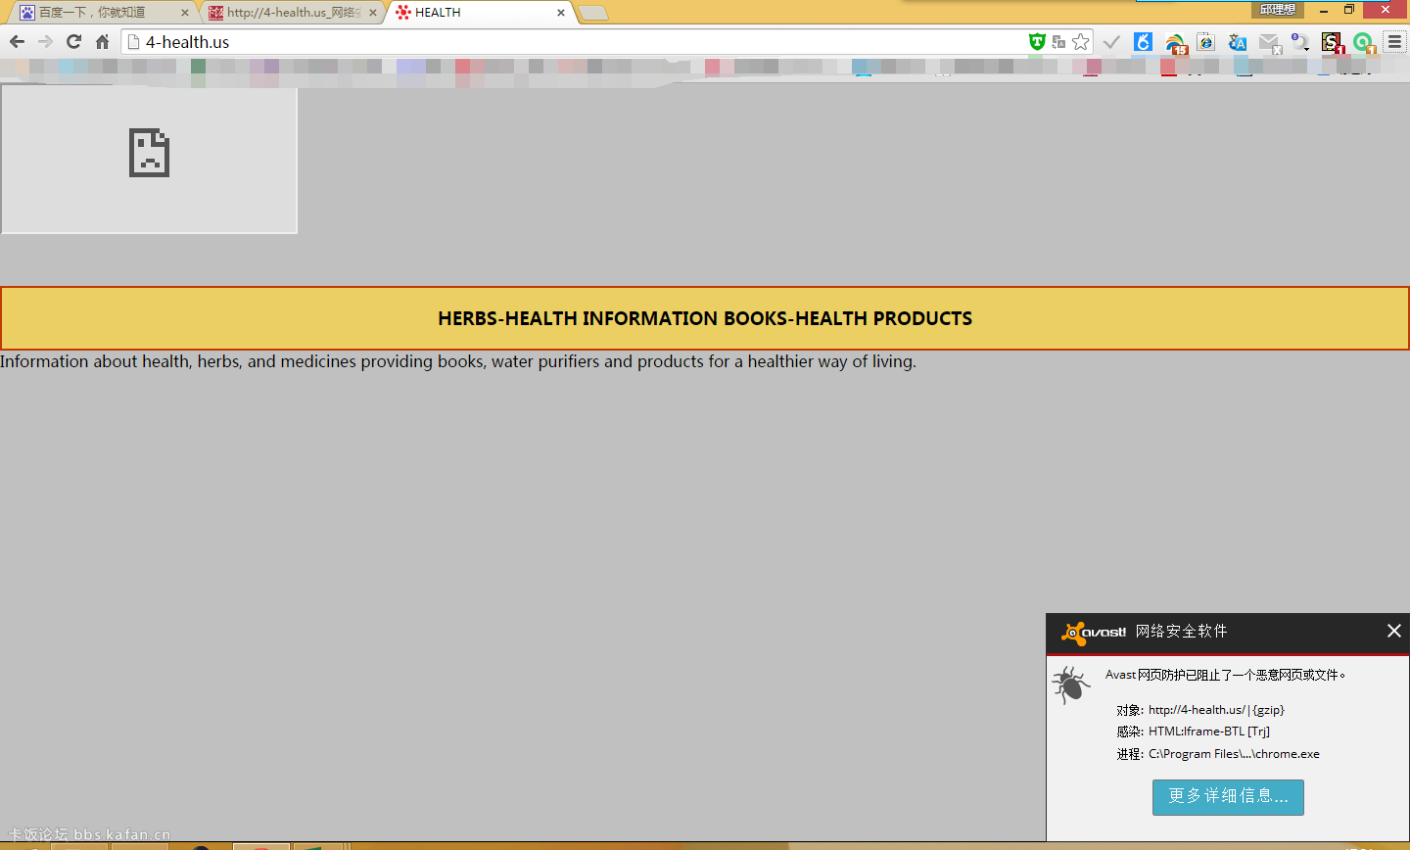Open the IE Tab extension
Screen dimensions: 1410x850
(1205, 42)
